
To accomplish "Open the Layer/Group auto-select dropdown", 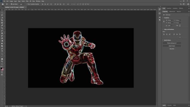I will (22, 4).
